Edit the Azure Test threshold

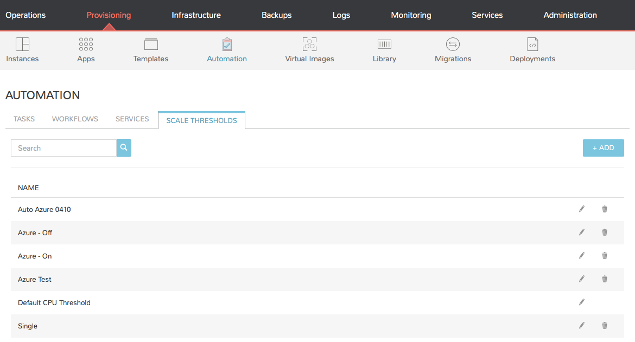point(582,279)
